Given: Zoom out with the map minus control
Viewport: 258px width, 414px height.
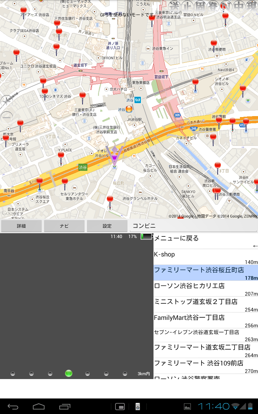Looking at the screenshot, I should pyautogui.click(x=6, y=117).
